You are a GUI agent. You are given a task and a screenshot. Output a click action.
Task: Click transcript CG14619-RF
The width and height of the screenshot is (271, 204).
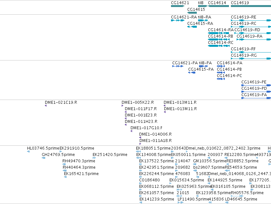251,52
